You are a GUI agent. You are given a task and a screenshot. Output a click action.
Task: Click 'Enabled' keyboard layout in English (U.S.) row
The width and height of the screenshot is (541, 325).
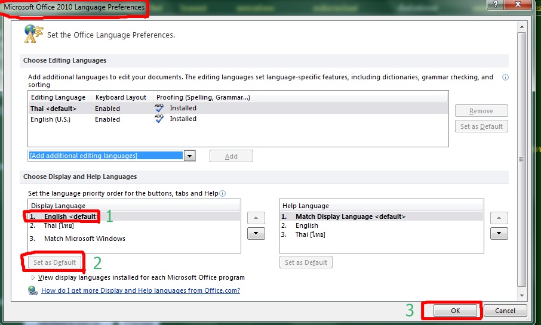click(x=107, y=119)
